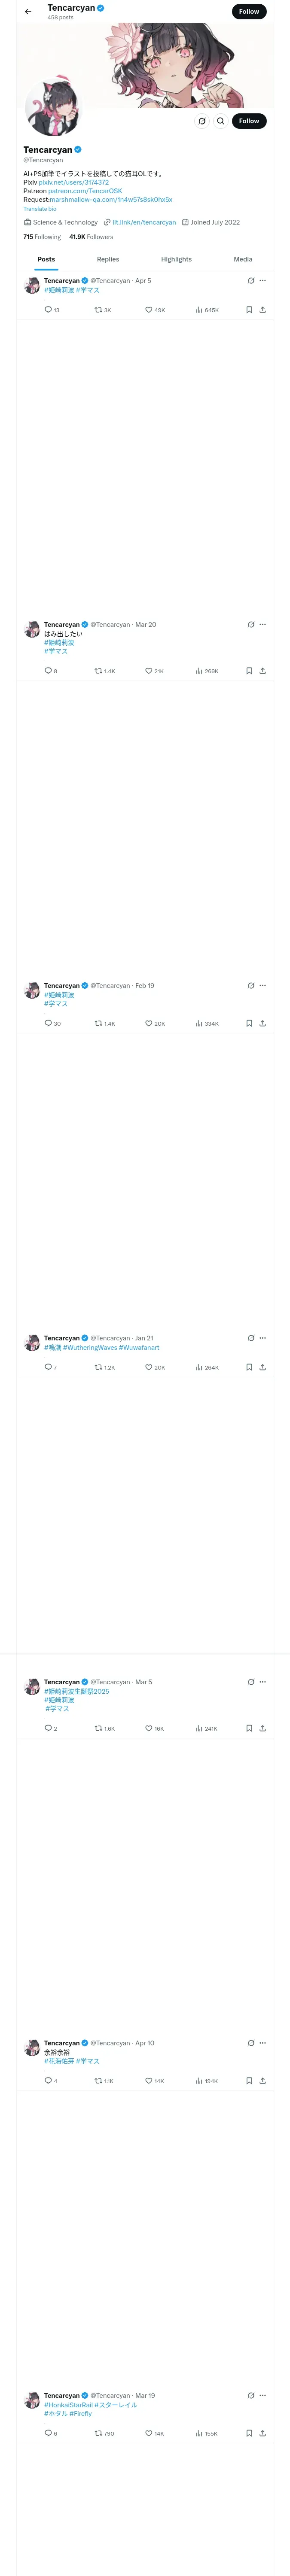Open Tencarcyan's profile avatar picture

click(51, 110)
